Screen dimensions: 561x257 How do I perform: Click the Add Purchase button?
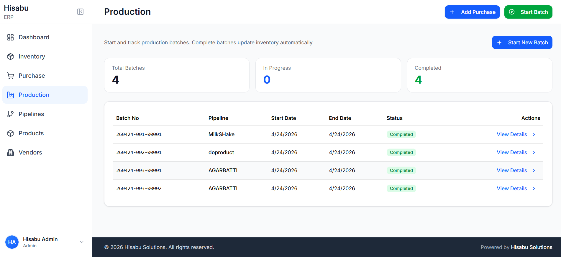pyautogui.click(x=472, y=12)
